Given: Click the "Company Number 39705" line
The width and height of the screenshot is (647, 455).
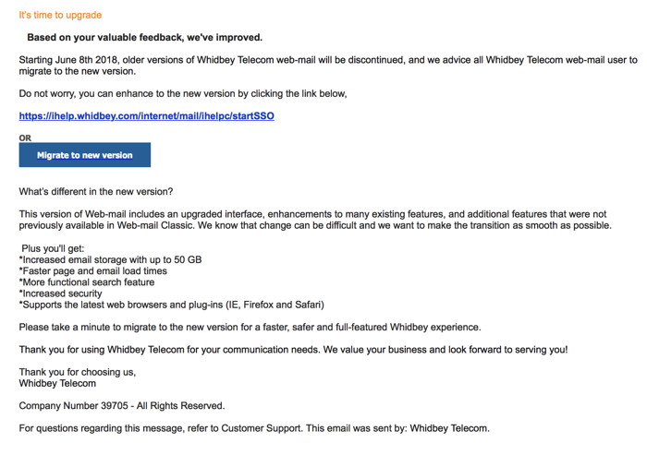Looking at the screenshot, I should coord(121,405).
